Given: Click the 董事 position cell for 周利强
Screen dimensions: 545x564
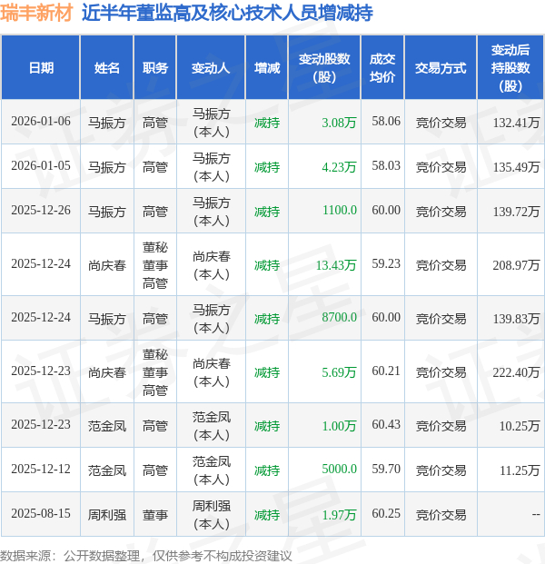Looking at the screenshot, I should coord(155,515).
